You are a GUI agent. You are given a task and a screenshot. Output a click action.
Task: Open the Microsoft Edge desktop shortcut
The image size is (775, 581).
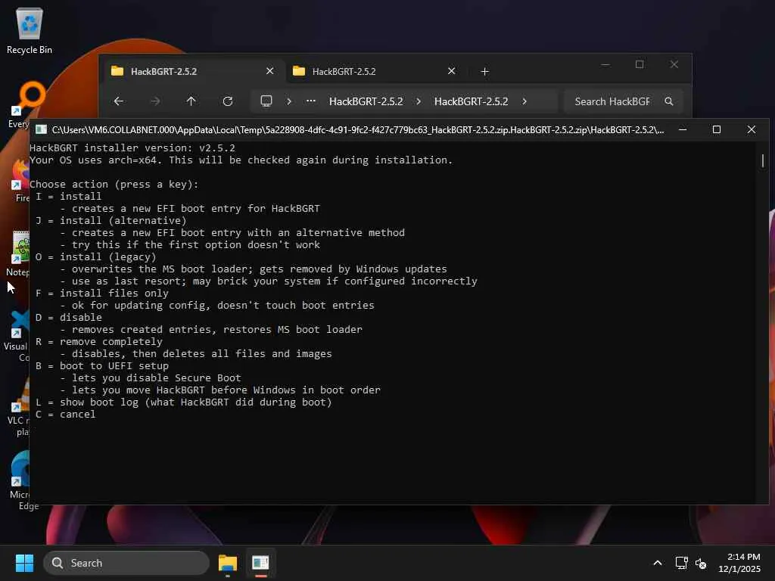22,478
